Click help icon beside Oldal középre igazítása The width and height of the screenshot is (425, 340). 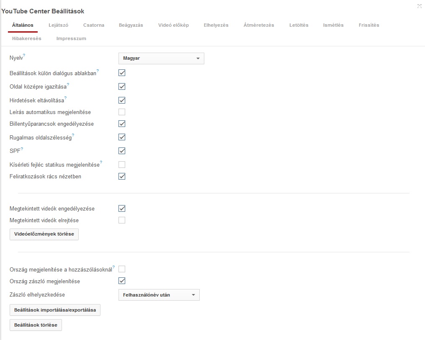[68, 84]
